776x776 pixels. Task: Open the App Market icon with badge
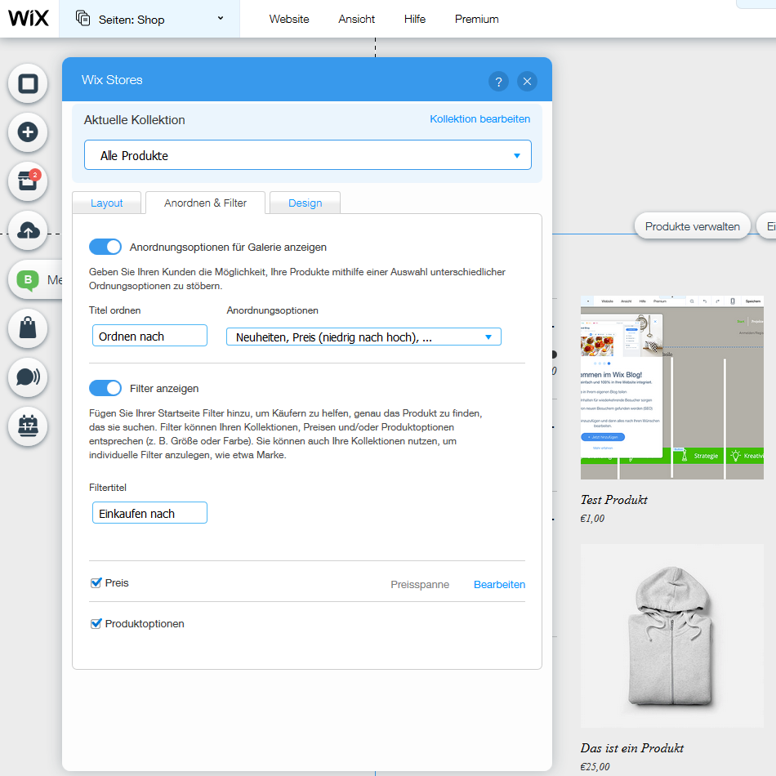tap(28, 181)
